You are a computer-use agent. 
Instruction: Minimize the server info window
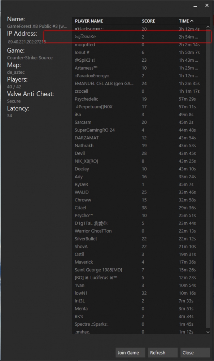[195, 6]
